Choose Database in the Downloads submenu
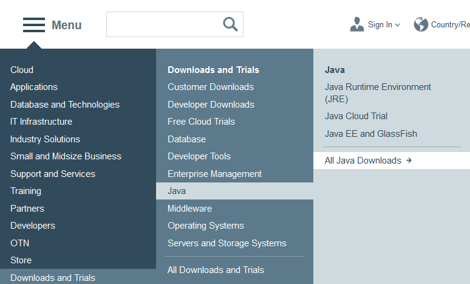Viewport: 470px width, 284px height. pyautogui.click(x=187, y=139)
